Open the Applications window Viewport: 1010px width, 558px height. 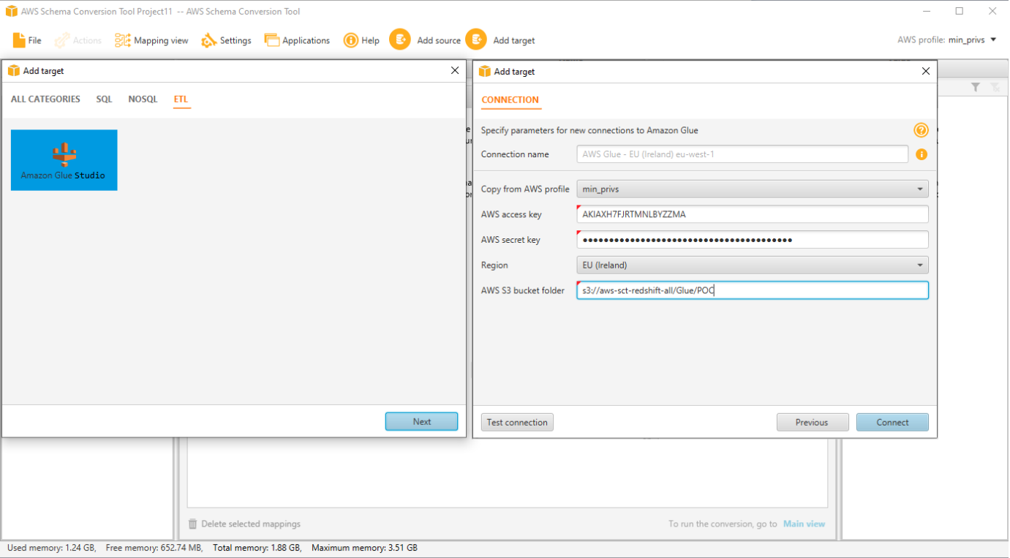tap(297, 40)
